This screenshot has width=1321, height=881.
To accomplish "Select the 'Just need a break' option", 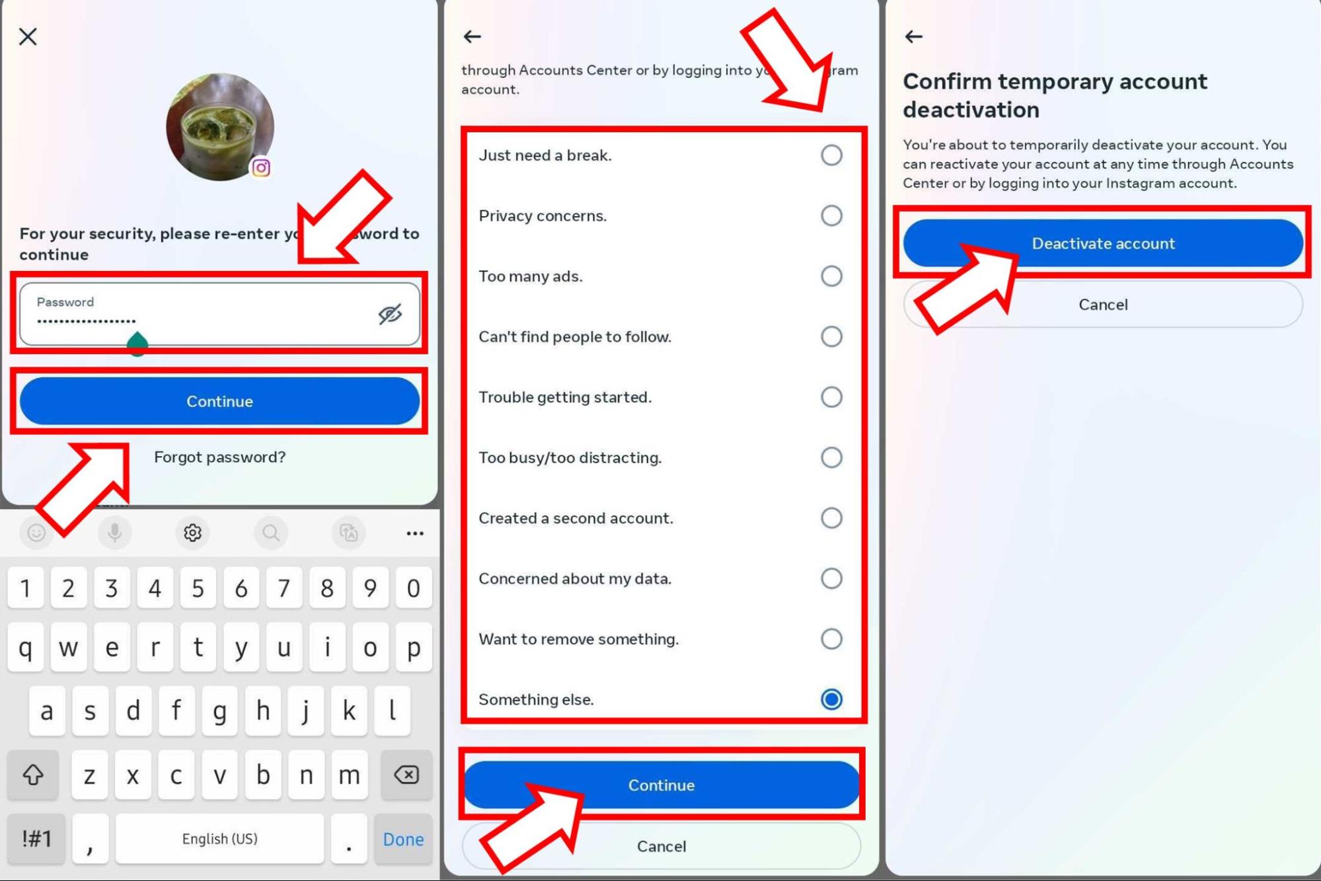I will point(831,155).
